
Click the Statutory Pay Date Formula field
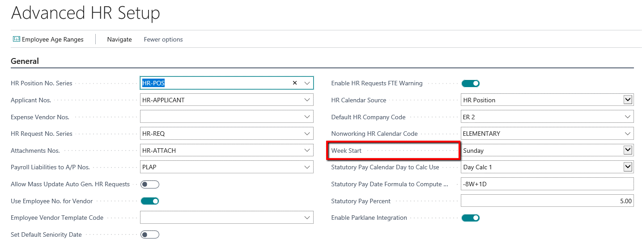pos(547,184)
